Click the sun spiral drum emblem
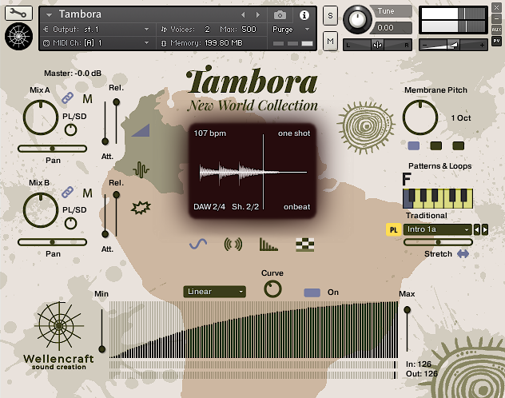Viewport: 505px width, 398px height. click(366, 127)
